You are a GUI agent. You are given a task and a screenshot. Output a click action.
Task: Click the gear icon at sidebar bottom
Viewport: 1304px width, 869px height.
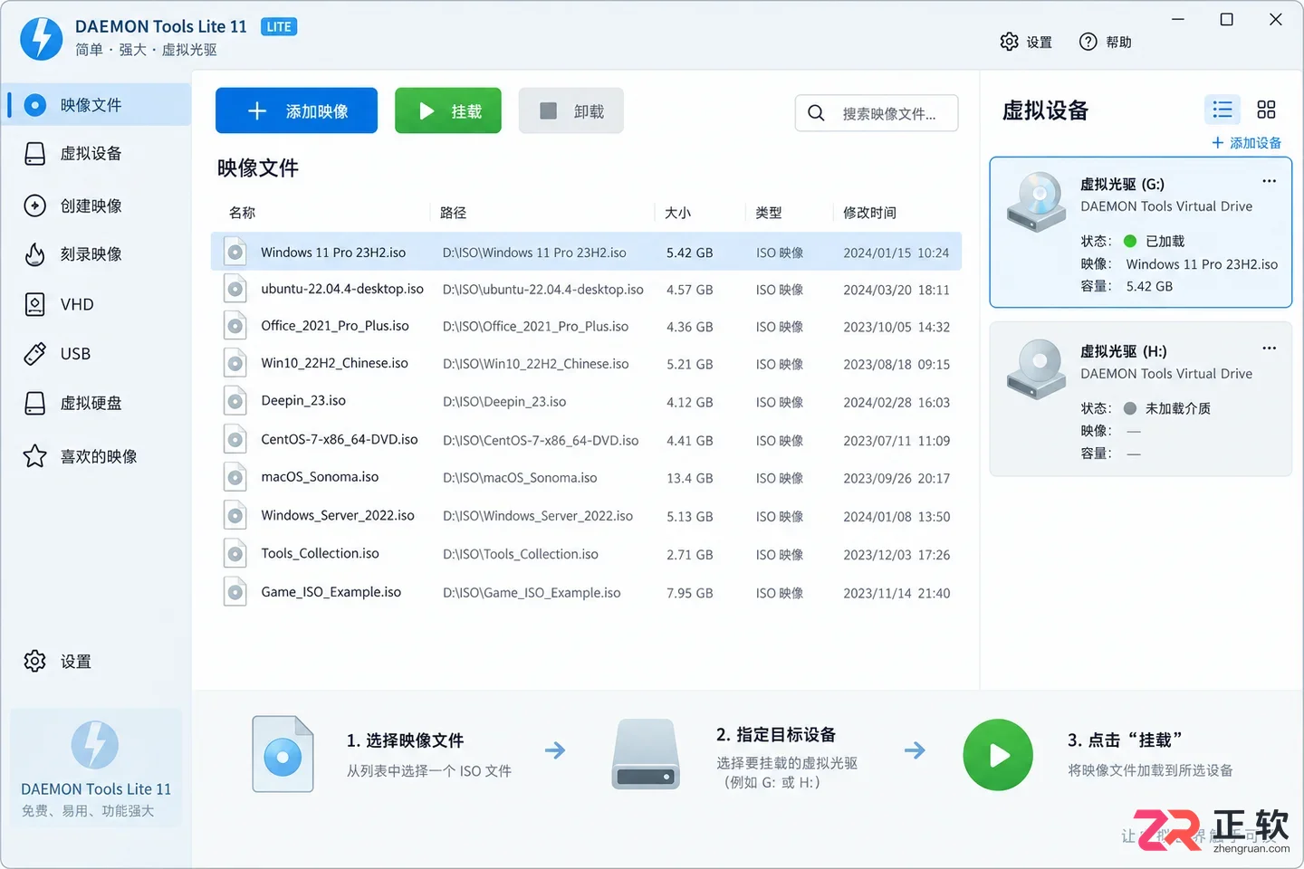(35, 661)
